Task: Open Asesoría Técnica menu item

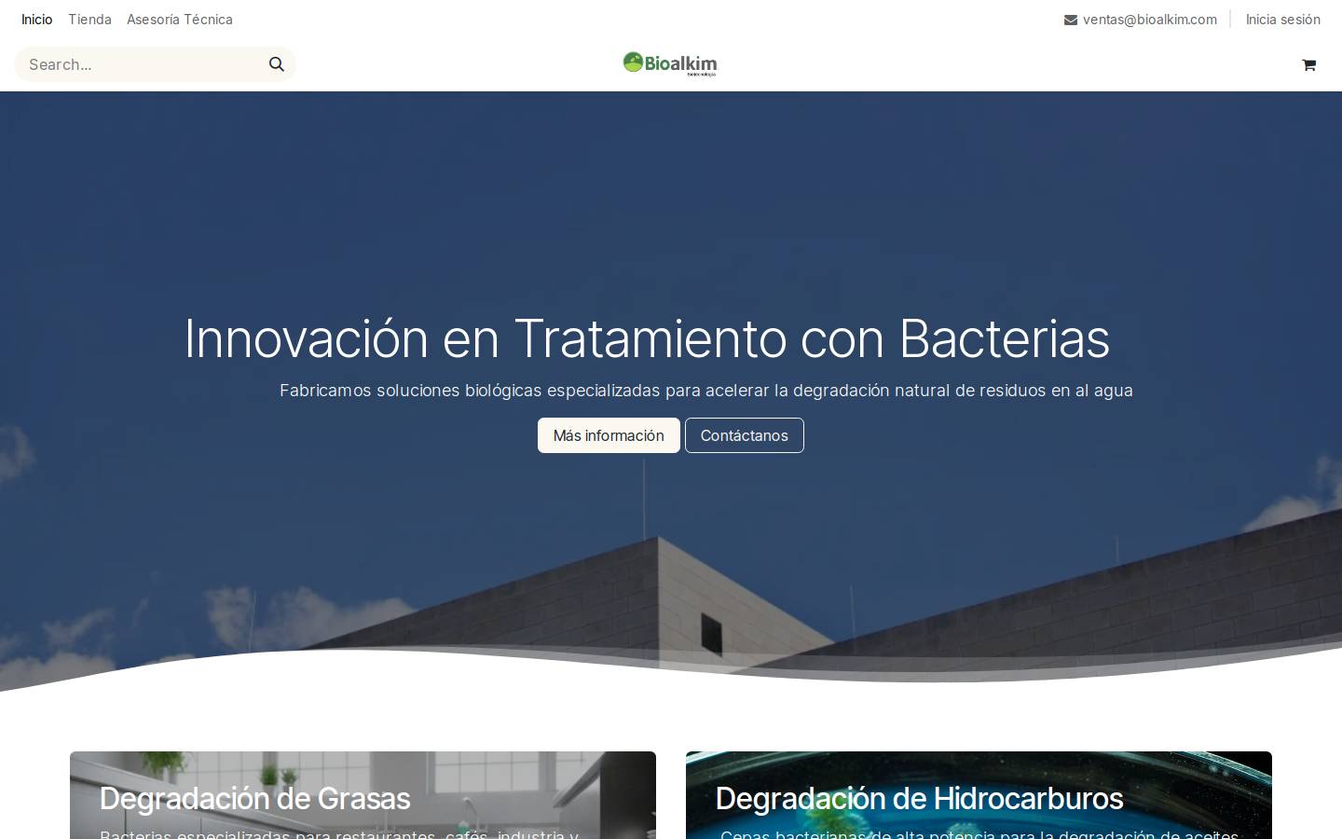Action: 180,20
